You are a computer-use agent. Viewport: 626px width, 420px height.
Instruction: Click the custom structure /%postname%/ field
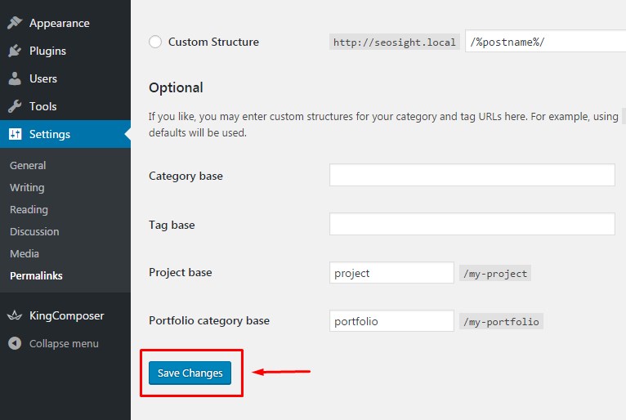point(545,42)
